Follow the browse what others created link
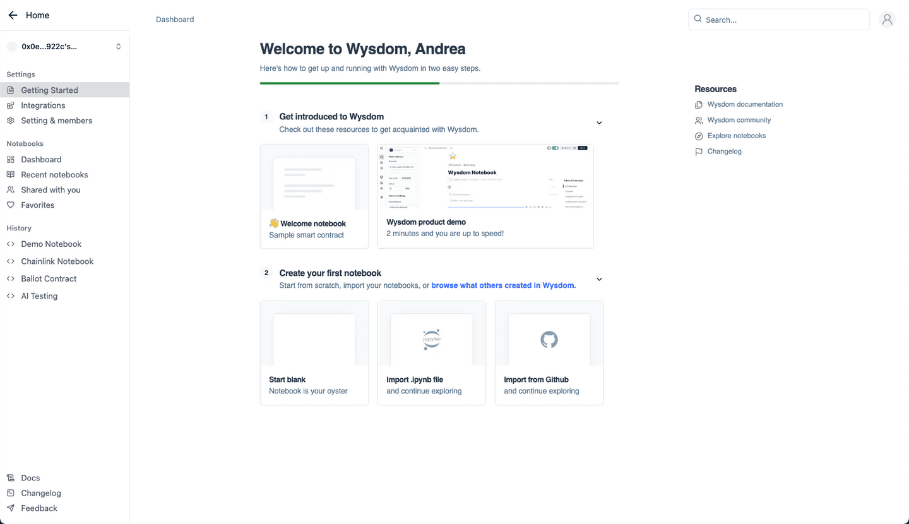909x524 pixels. click(504, 285)
